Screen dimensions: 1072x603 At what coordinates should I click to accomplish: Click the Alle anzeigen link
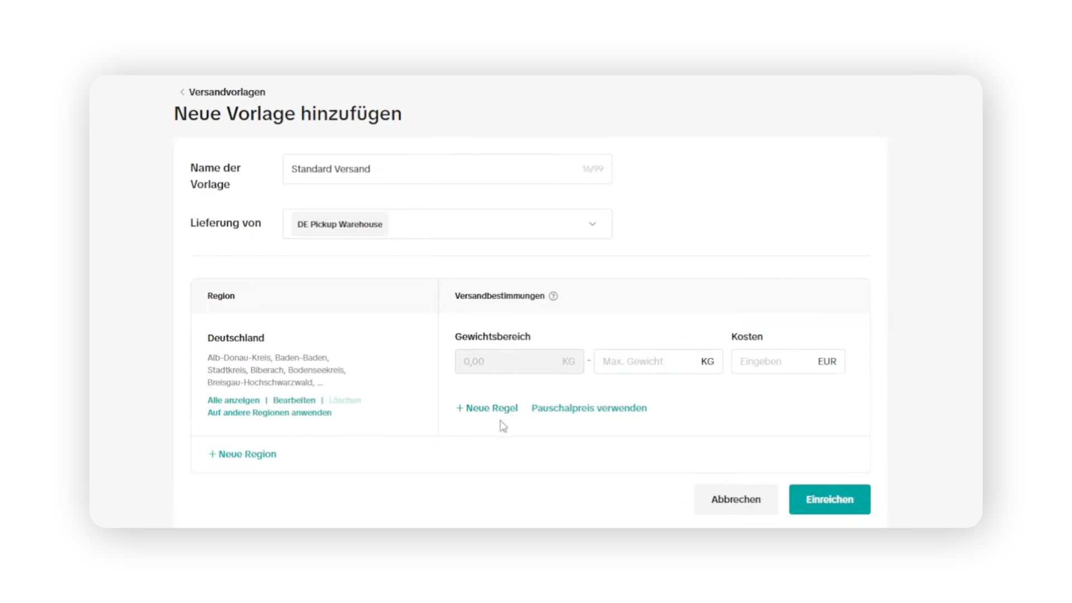coord(233,400)
